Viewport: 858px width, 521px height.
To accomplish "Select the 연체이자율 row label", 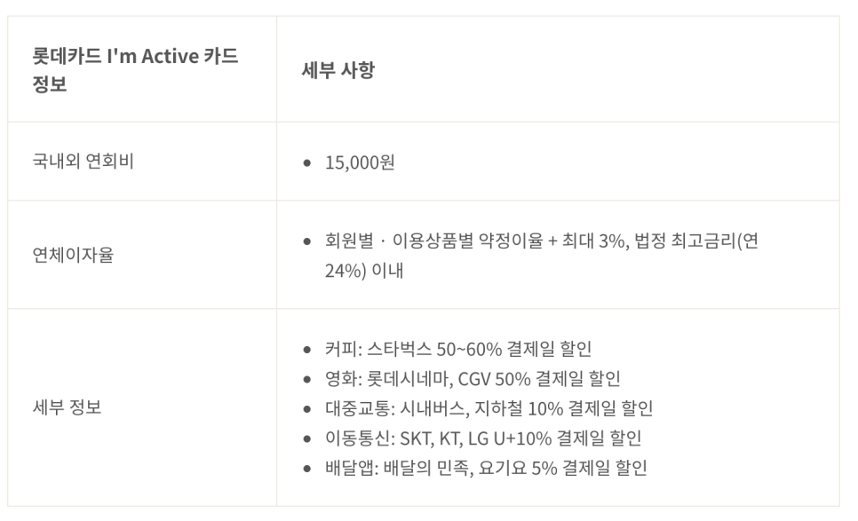I will pos(73,255).
